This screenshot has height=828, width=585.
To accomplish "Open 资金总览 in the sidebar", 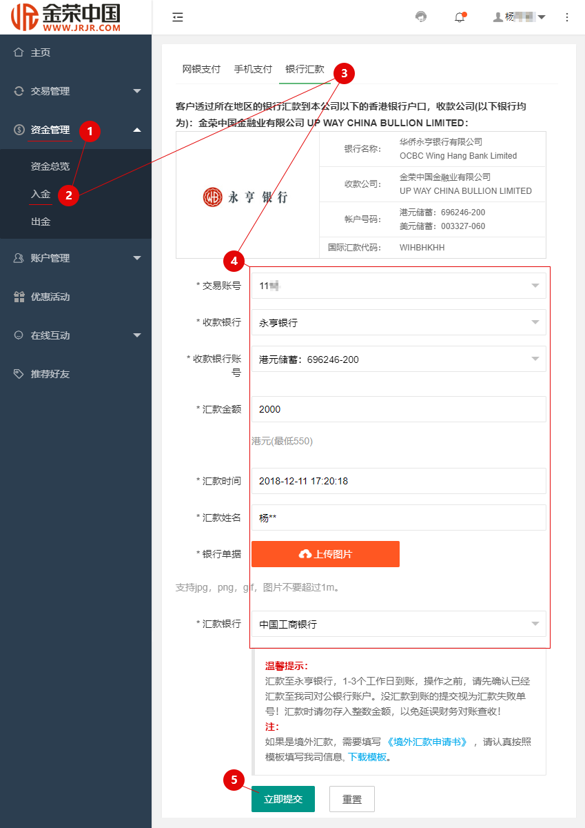I will (x=50, y=166).
